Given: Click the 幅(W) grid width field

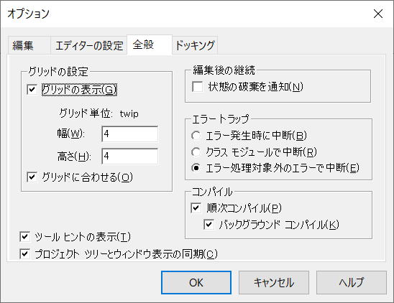Looking at the screenshot, I should point(130,134).
